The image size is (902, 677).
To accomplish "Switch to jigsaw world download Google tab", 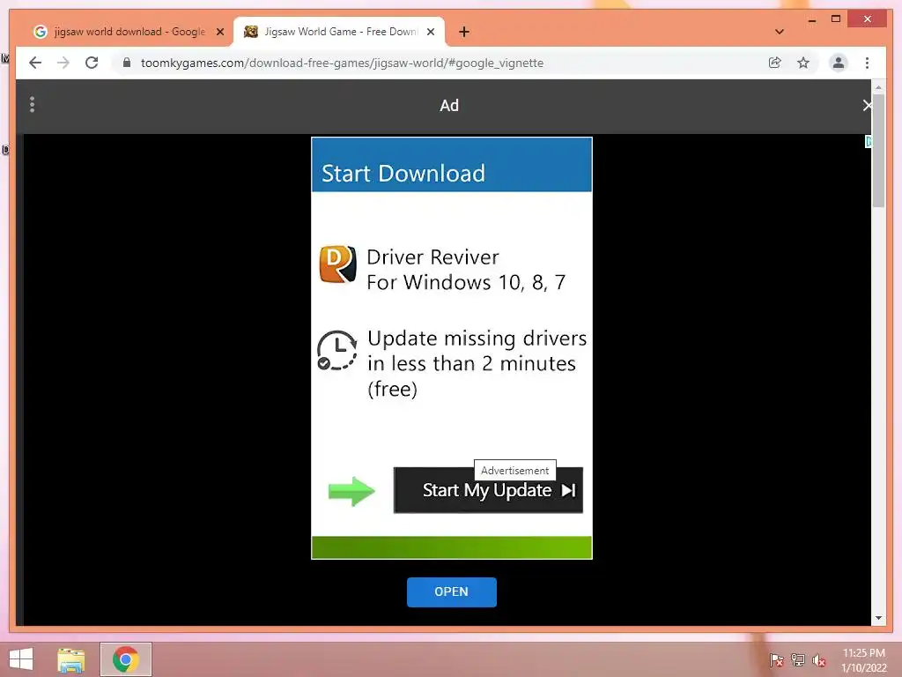I will point(129,32).
